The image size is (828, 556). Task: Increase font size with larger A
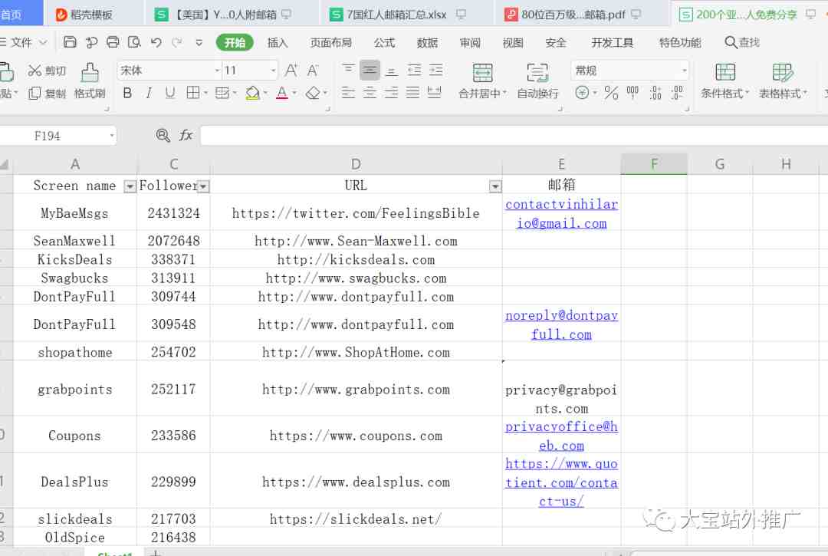(x=291, y=71)
